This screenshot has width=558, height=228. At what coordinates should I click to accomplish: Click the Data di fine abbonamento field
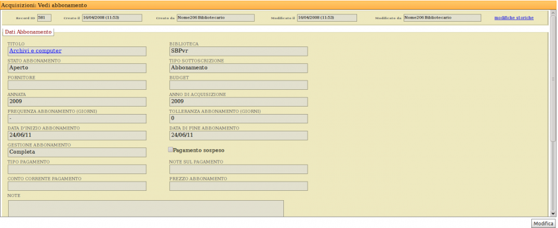(x=239, y=136)
